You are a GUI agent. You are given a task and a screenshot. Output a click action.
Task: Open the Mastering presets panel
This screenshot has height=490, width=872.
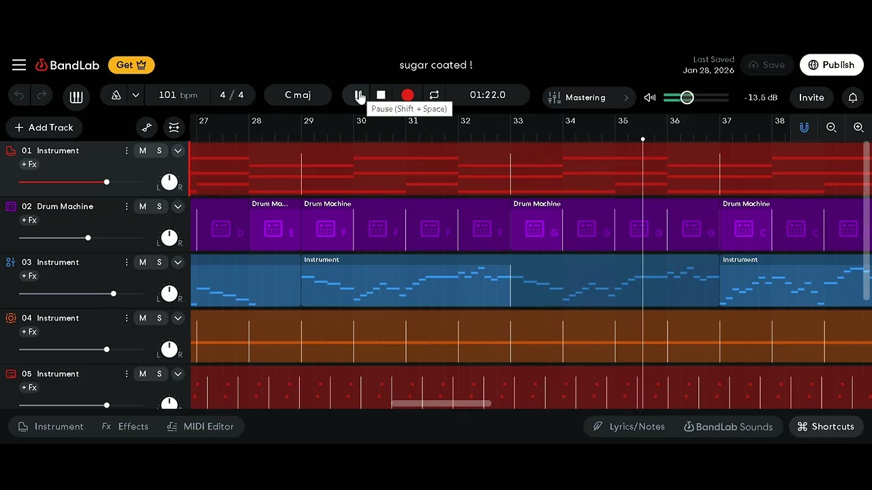(x=589, y=97)
